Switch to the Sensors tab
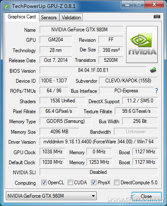This screenshot has width=167, height=206. click(49, 18)
